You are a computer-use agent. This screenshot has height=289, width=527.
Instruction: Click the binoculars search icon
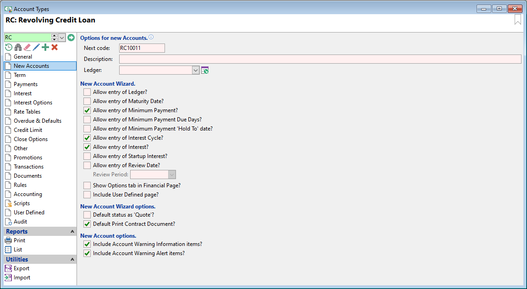click(x=18, y=47)
